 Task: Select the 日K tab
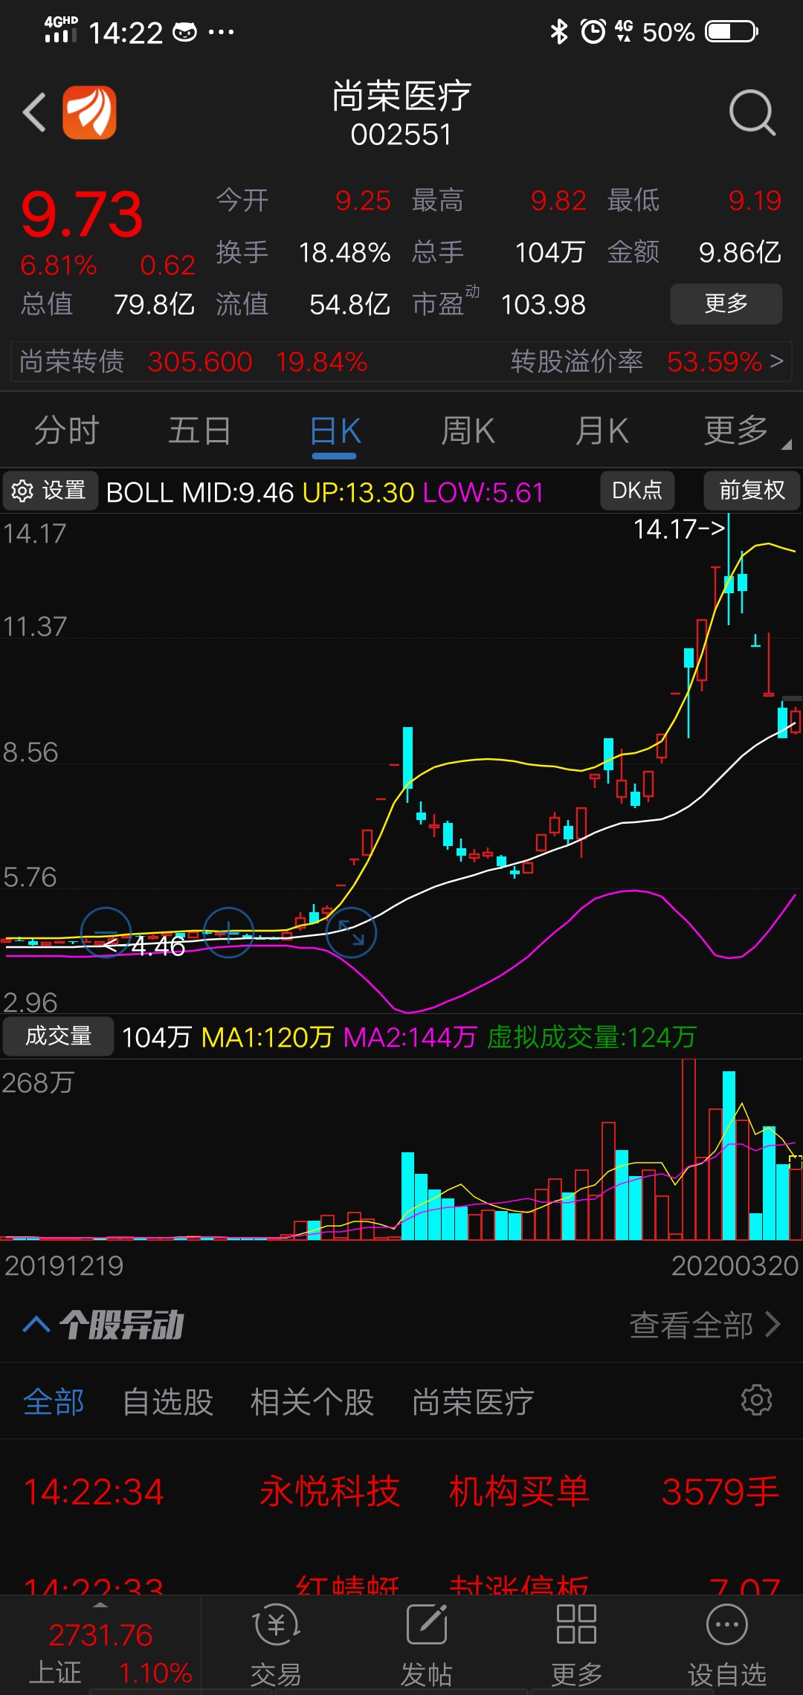point(335,431)
